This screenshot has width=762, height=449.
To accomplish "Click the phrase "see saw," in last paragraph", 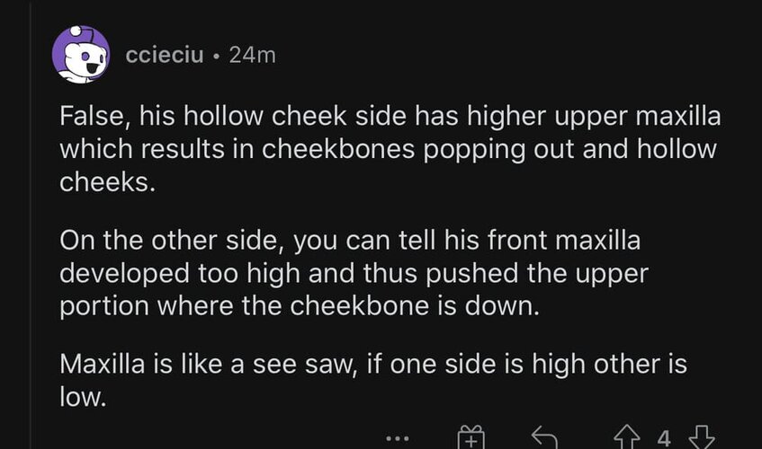I will click(x=306, y=365).
